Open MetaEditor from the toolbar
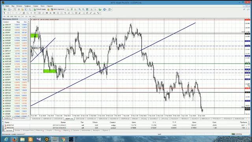Screen dimensions: 252x142 [x=48, y=9]
